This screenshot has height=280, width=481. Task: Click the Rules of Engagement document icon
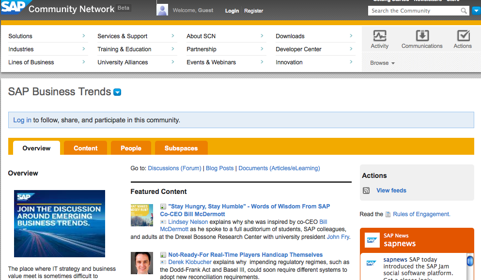click(x=388, y=214)
